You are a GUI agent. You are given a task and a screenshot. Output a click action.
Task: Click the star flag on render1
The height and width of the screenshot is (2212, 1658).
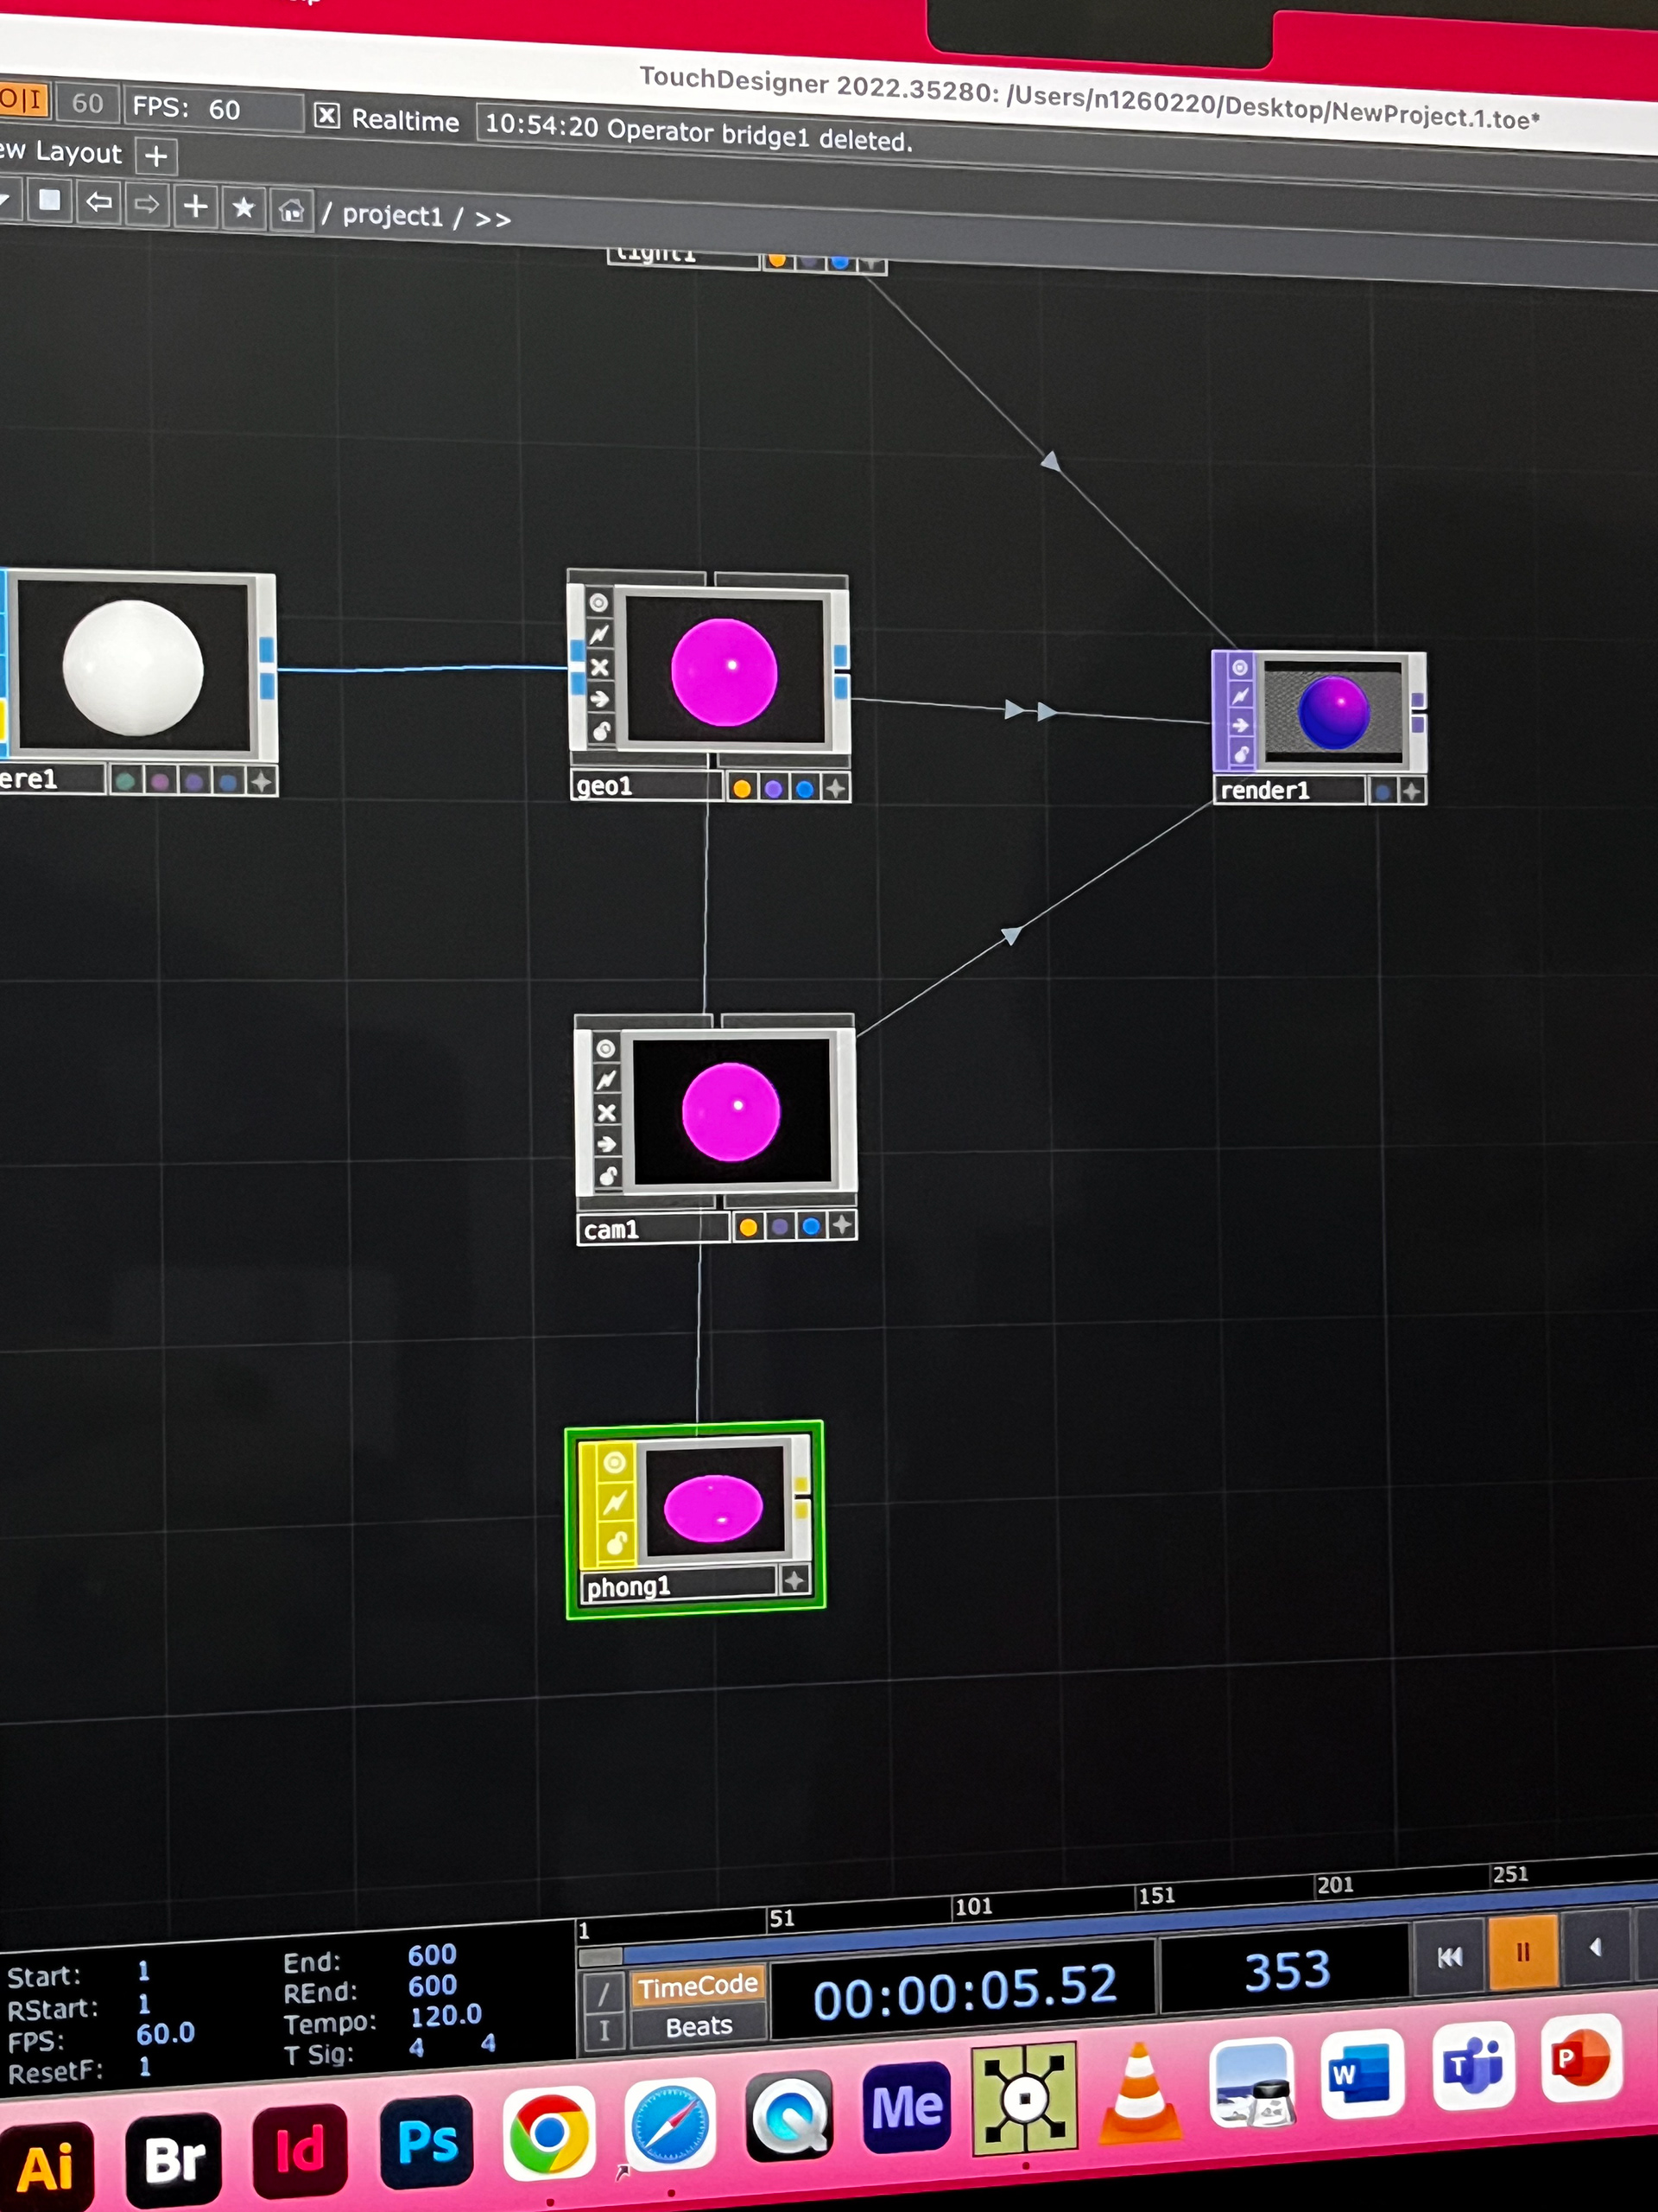1411,791
